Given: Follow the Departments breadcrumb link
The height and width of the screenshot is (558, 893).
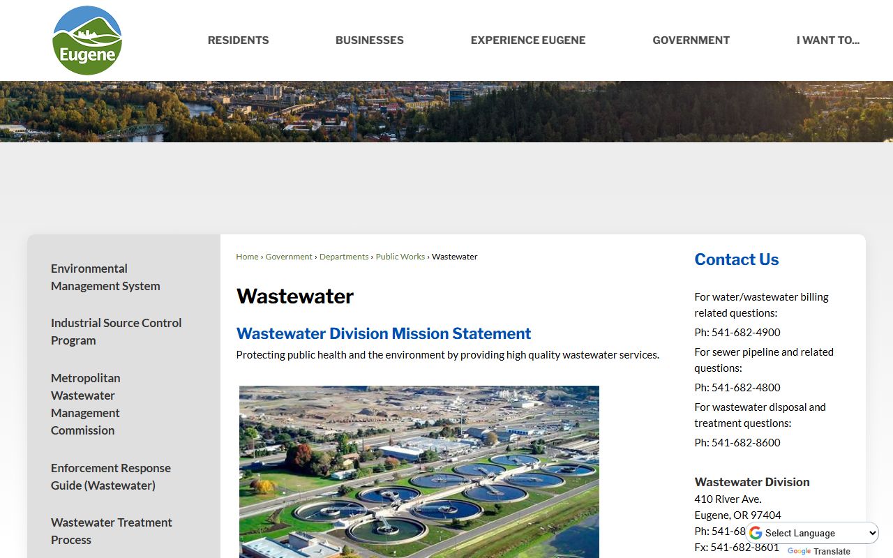Looking at the screenshot, I should click(x=344, y=257).
